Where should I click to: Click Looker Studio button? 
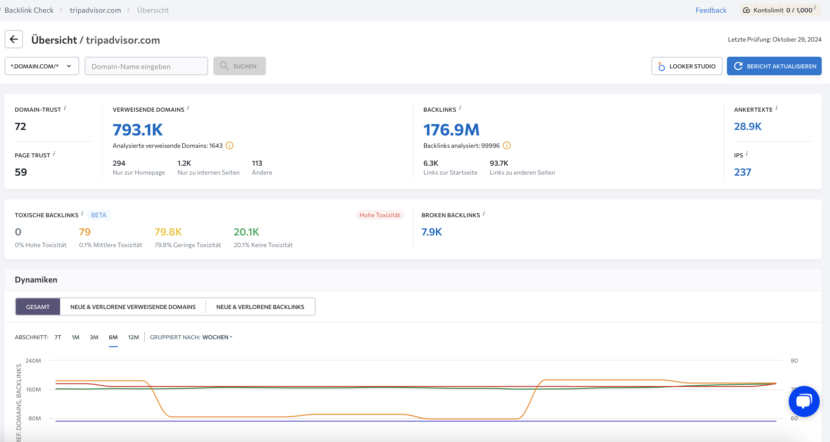point(687,66)
